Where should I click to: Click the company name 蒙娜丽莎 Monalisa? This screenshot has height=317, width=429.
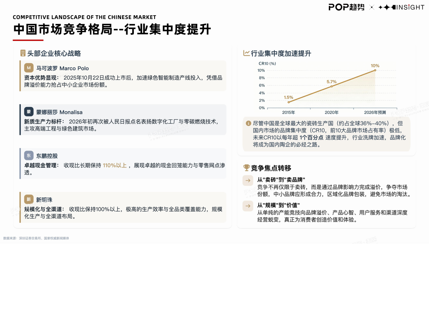tap(60, 112)
